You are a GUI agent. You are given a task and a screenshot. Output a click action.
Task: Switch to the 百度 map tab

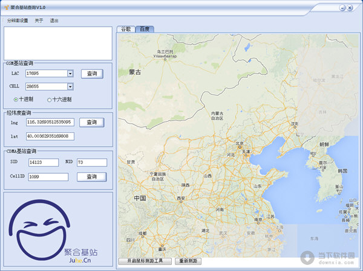[145, 29]
